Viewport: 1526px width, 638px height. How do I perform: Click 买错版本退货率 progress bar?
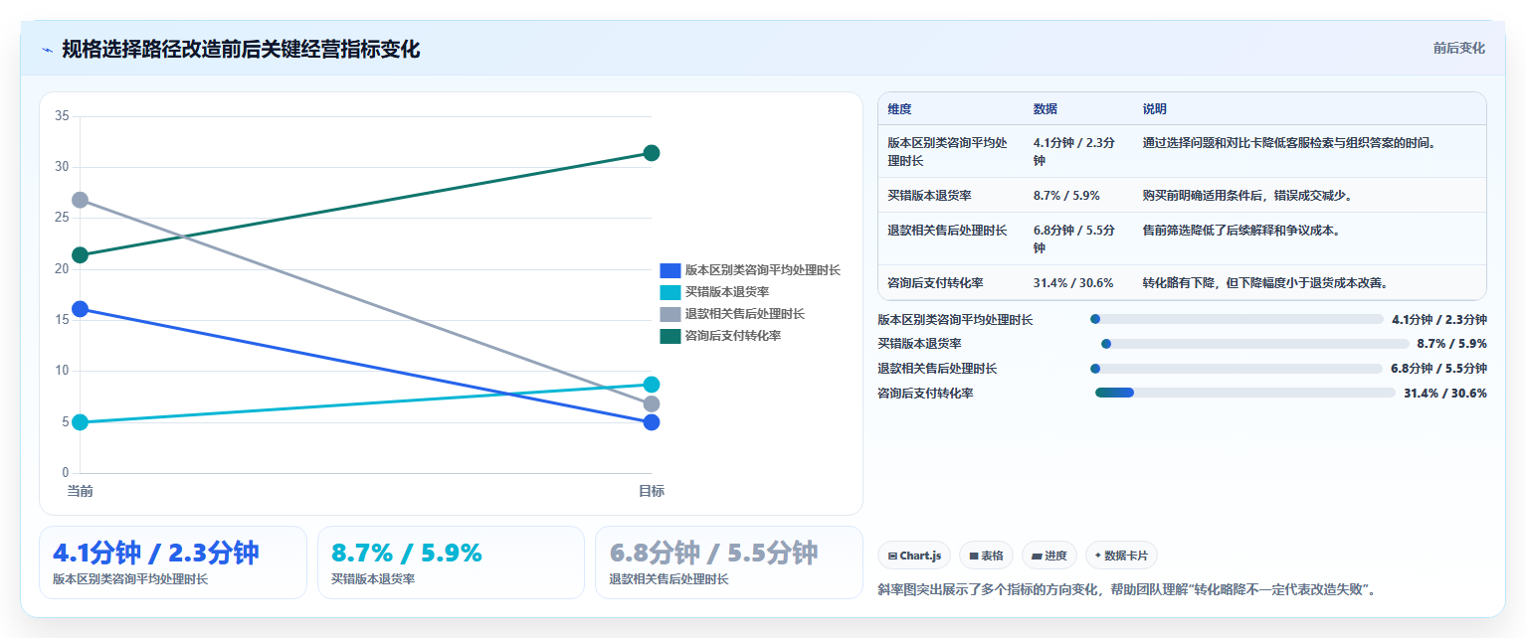click(x=1254, y=344)
